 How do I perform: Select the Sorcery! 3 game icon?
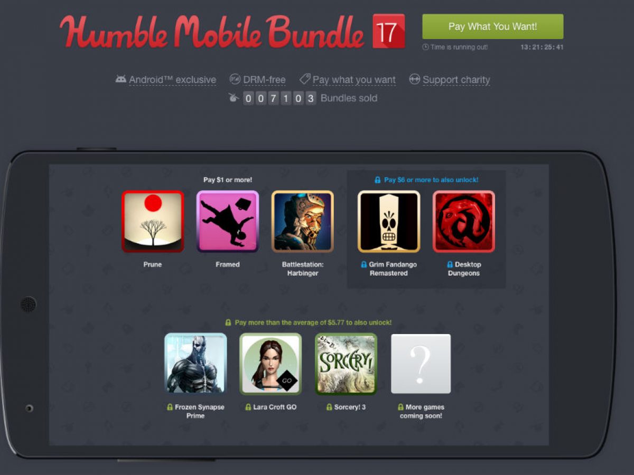click(346, 364)
